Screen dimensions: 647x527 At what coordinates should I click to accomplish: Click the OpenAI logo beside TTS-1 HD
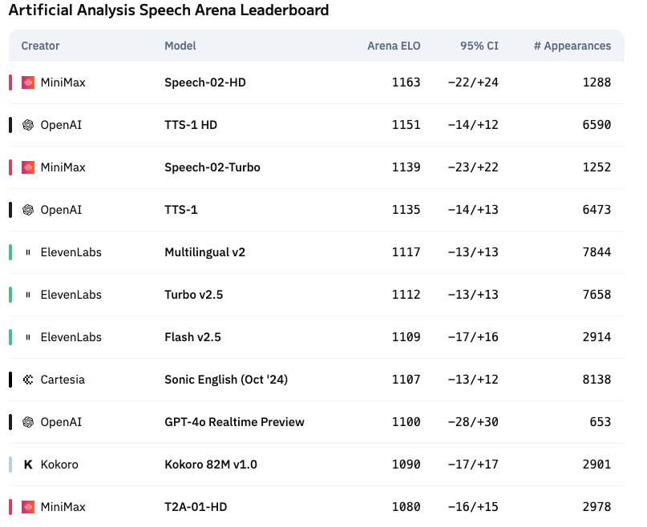tap(28, 125)
